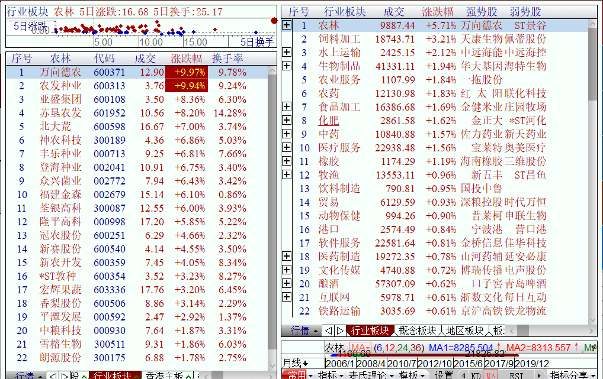Viewport: 603px width, 379px height.
Task: Click the 2008/4 date on monthly timeline
Action: 371,363
